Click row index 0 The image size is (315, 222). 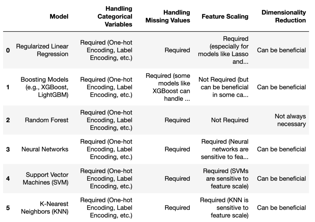[8, 50]
